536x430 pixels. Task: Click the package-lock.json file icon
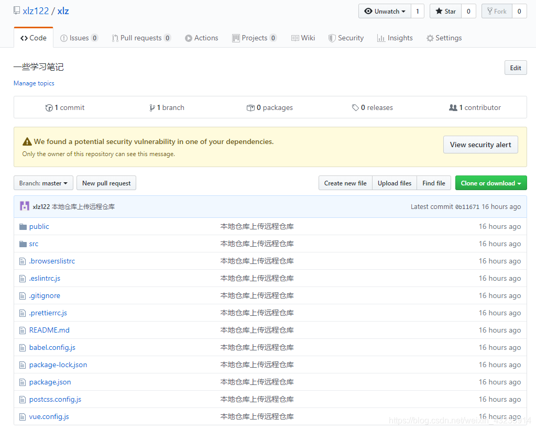pos(23,365)
